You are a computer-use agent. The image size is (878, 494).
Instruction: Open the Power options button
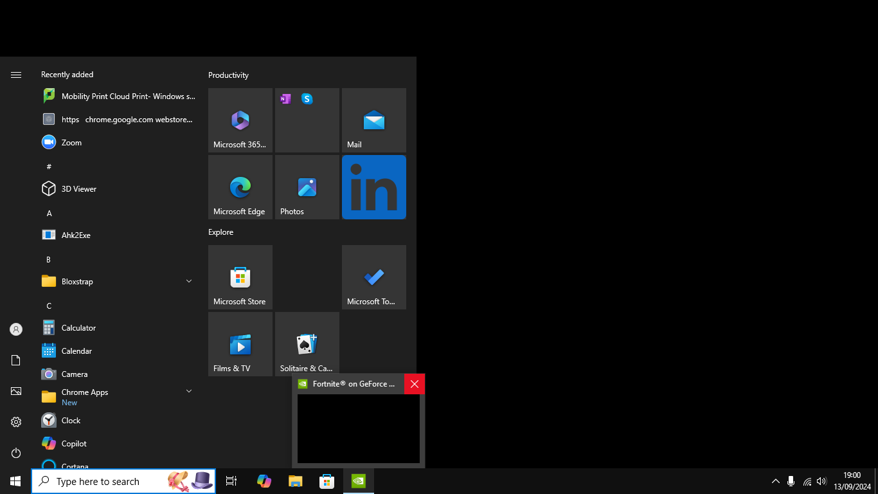click(16, 453)
